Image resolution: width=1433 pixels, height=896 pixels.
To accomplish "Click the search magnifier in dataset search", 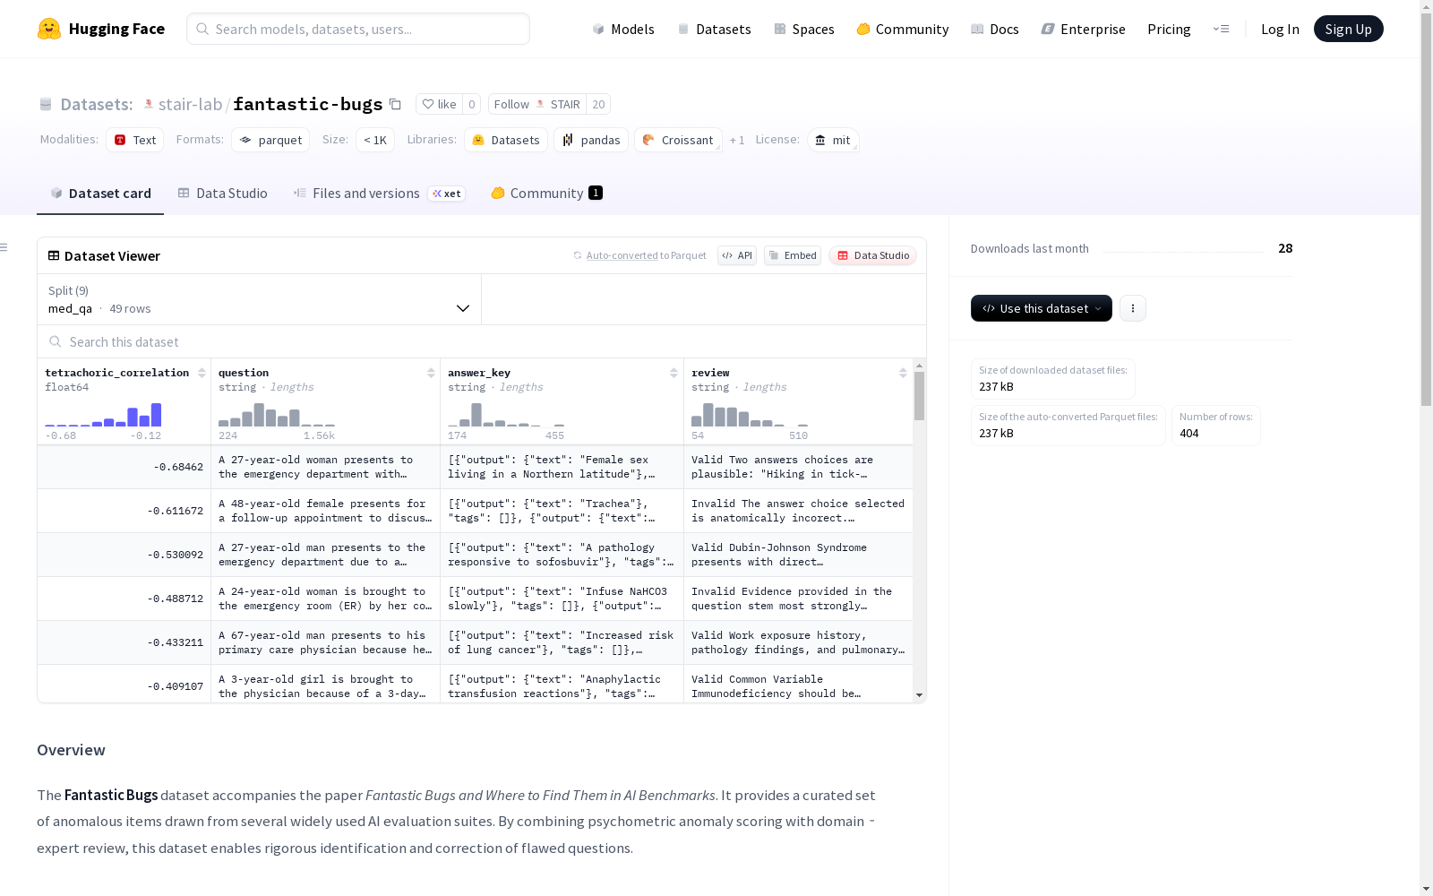I will coord(56,341).
